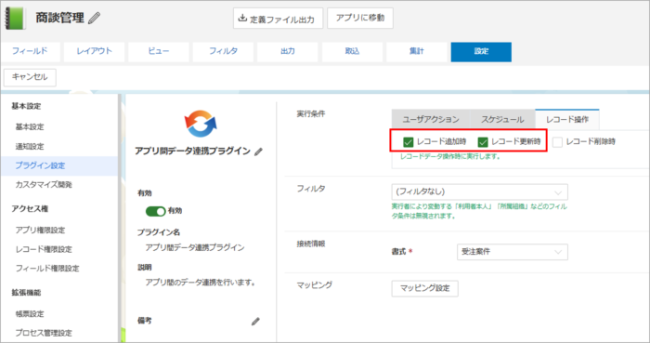Switch to the スケジュール tab
The height and width of the screenshot is (343, 650).
(x=502, y=120)
